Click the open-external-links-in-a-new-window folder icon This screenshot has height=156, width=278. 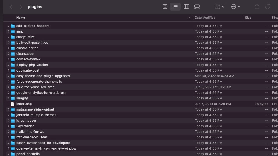13,148
